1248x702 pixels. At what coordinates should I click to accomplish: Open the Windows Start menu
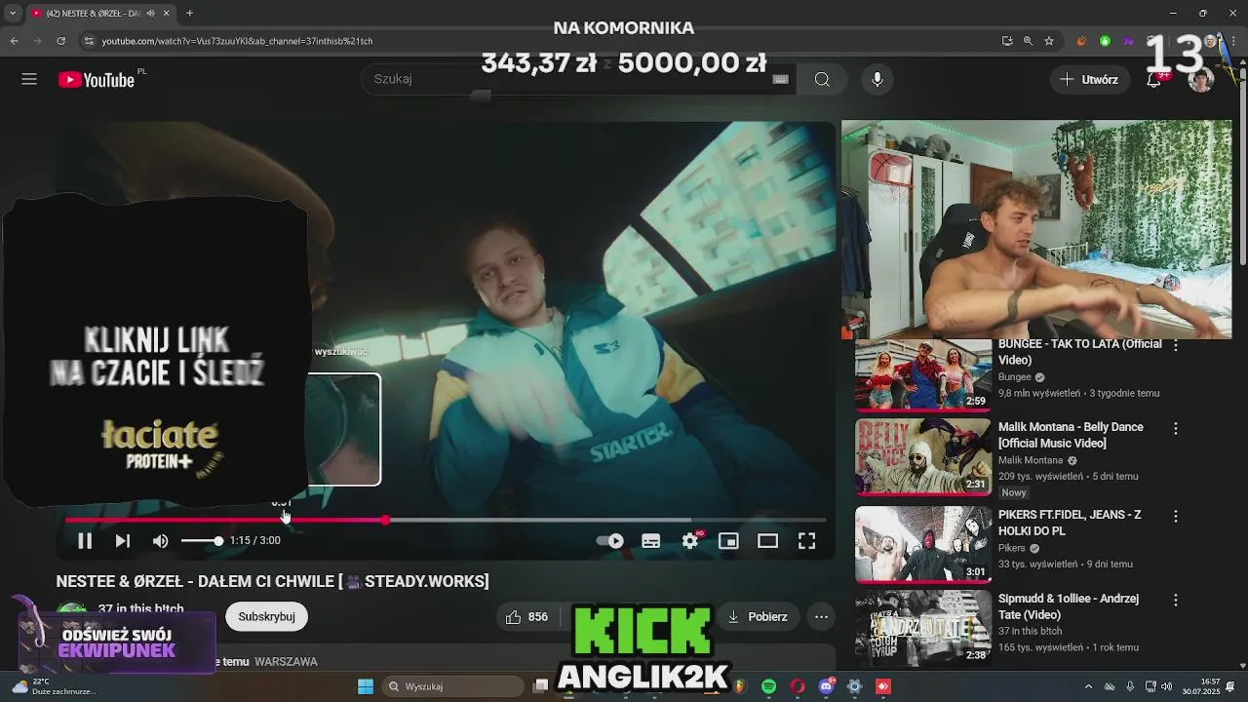(x=366, y=686)
